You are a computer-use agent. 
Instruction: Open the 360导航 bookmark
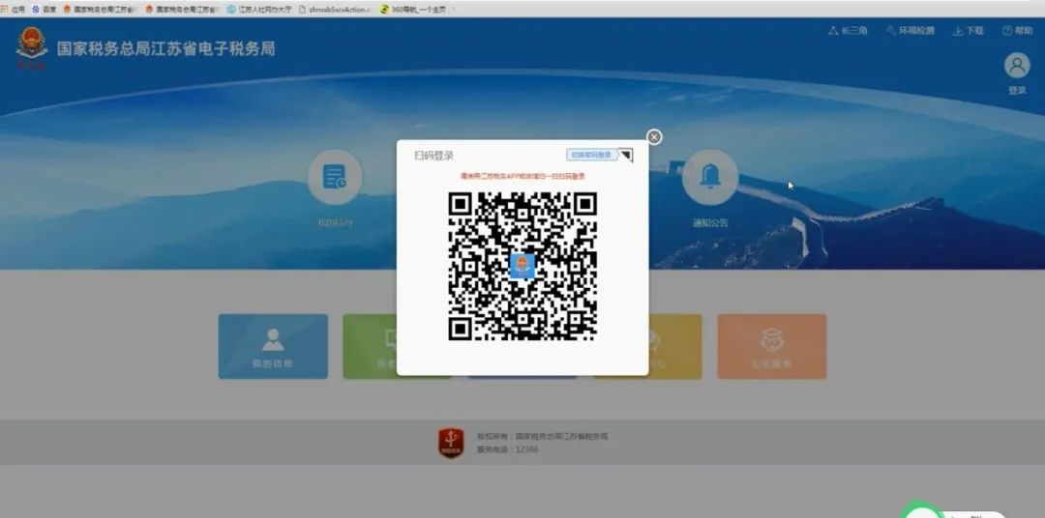(x=418, y=10)
